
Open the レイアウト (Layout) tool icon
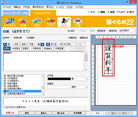(x=10, y=22)
